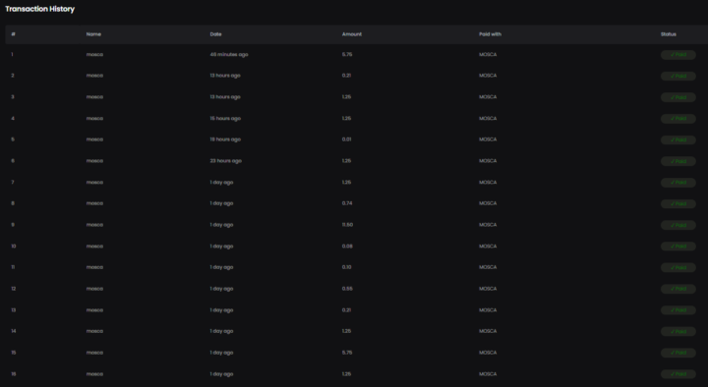
Task: Click the Paid with column header
Action: (x=490, y=34)
